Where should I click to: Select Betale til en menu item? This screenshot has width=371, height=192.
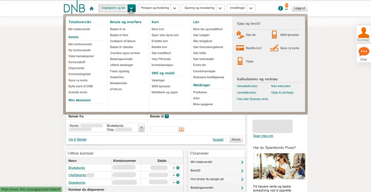[118, 29]
